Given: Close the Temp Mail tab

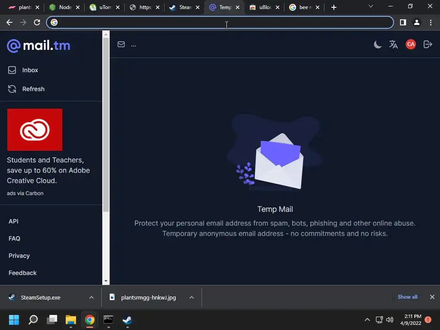Looking at the screenshot, I should (238, 7).
